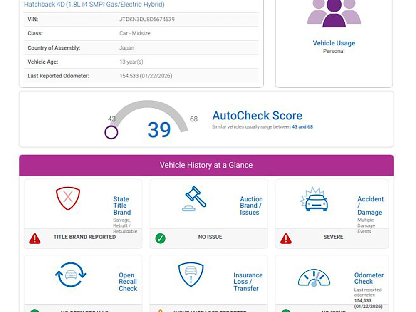Image resolution: width=416 pixels, height=312 pixels.
Task: Click the Vehicle History at a Glance header
Action: click(206, 165)
